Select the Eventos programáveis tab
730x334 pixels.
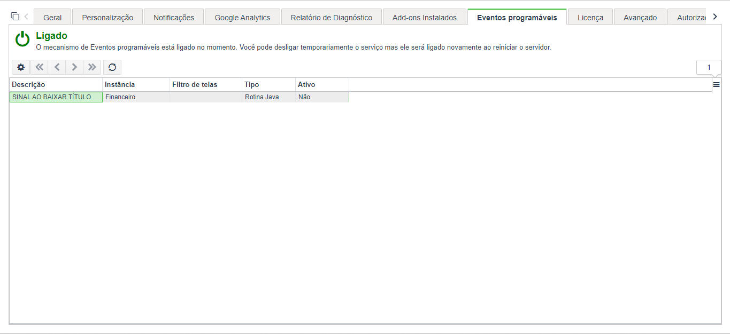click(517, 18)
